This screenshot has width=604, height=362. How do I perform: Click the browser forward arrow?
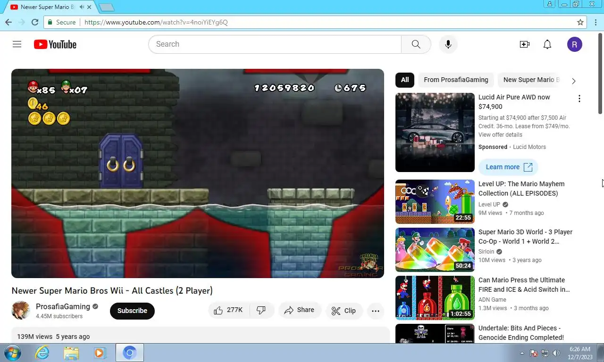22,22
